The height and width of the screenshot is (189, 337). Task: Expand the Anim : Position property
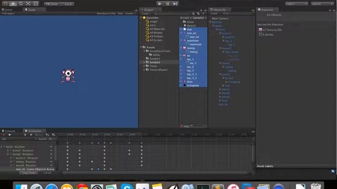pos(2,147)
